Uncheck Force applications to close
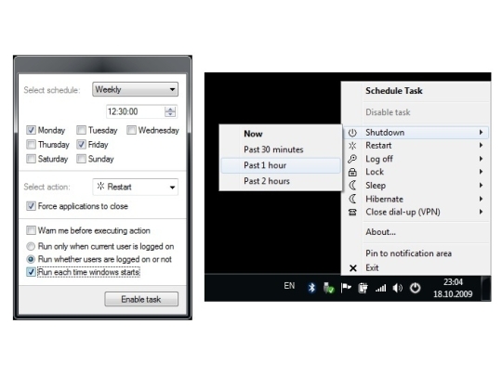The image size is (502, 376). [31, 206]
